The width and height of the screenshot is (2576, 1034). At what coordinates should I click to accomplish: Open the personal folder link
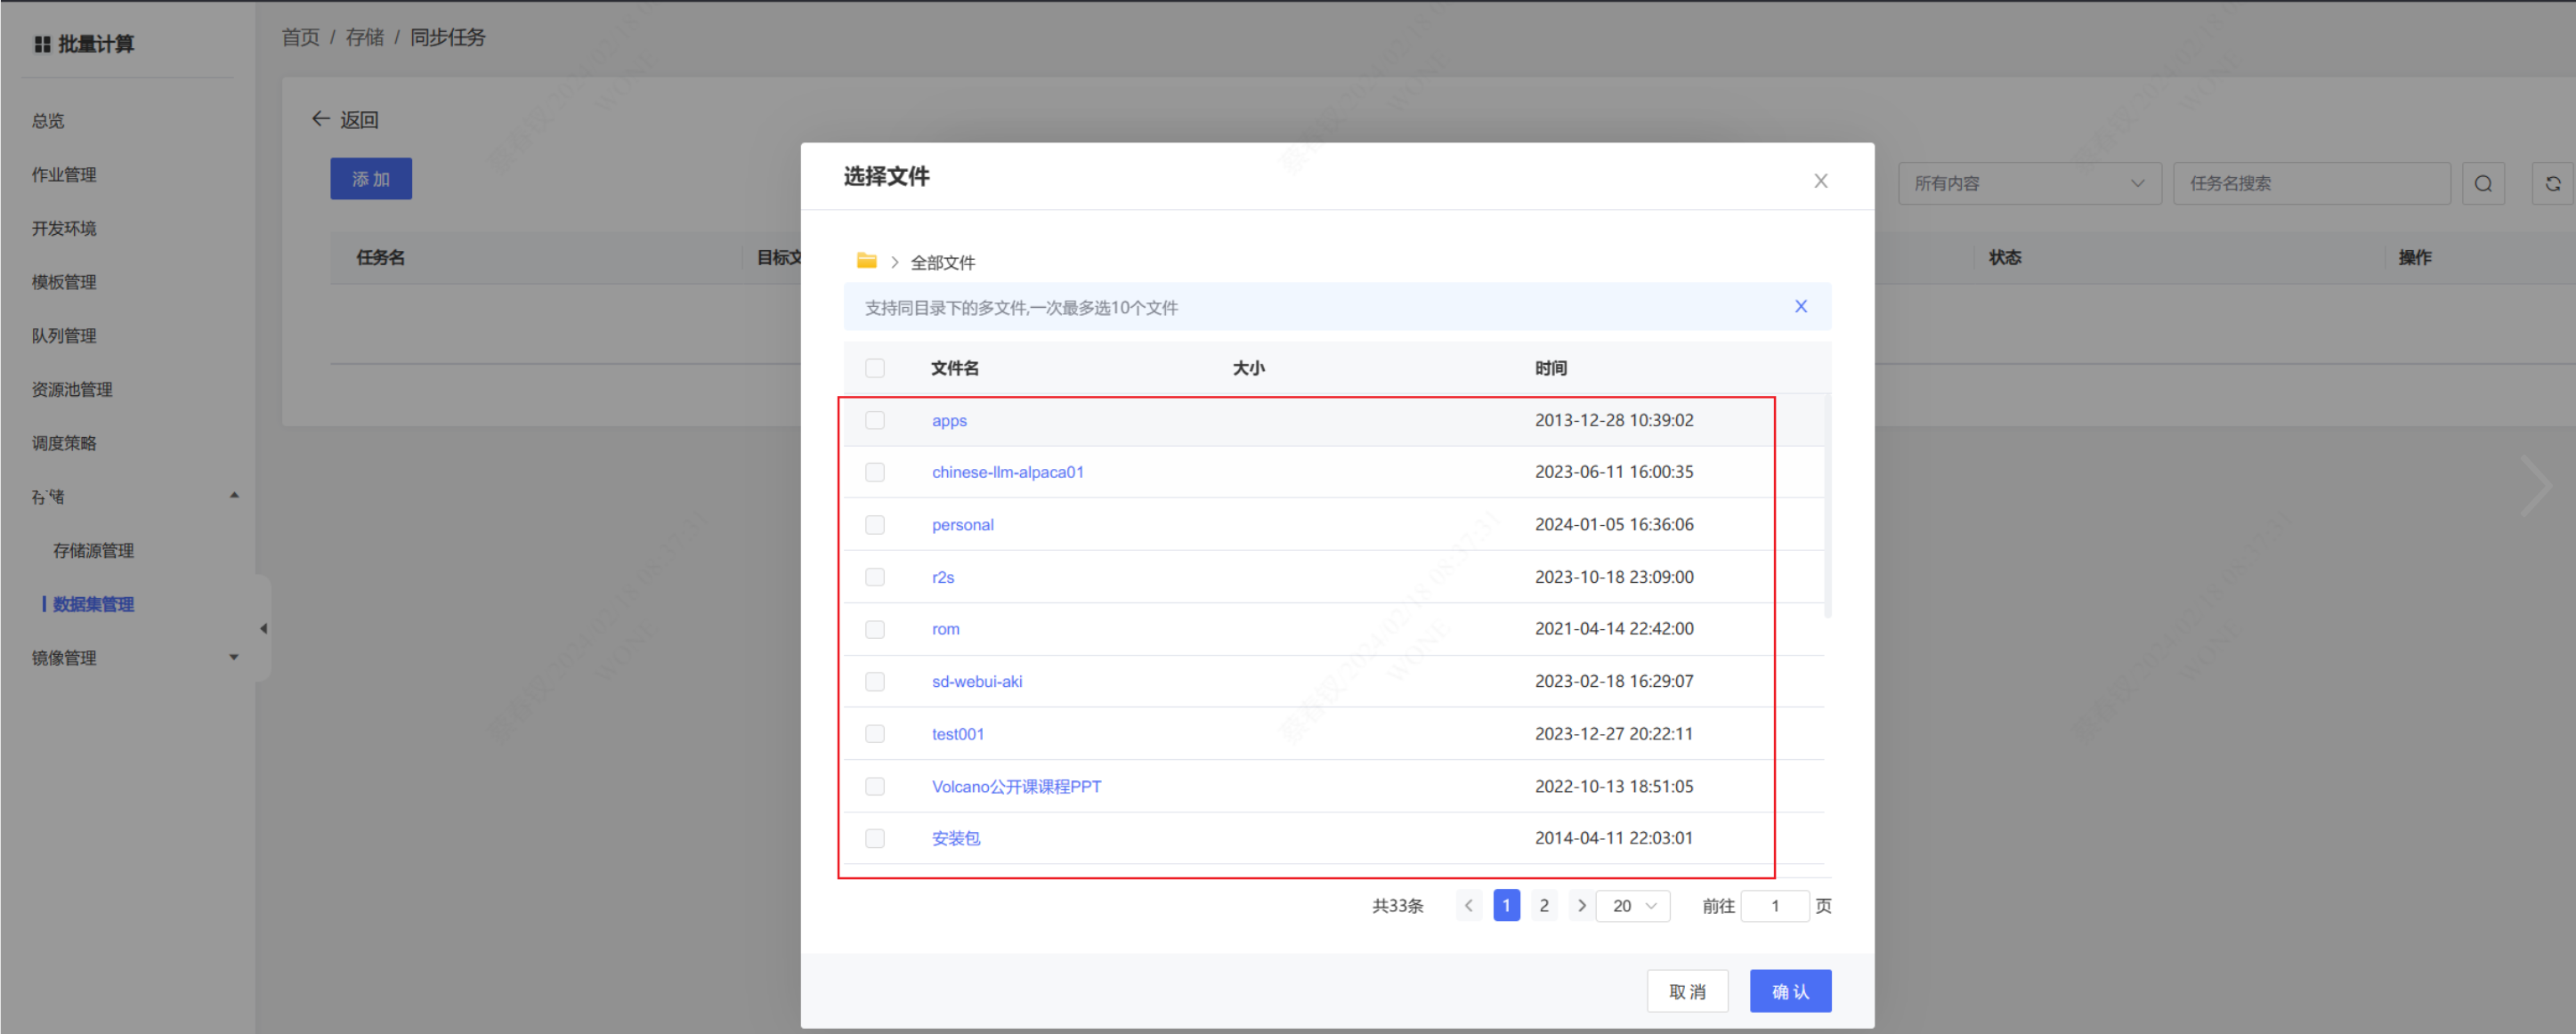coord(962,525)
